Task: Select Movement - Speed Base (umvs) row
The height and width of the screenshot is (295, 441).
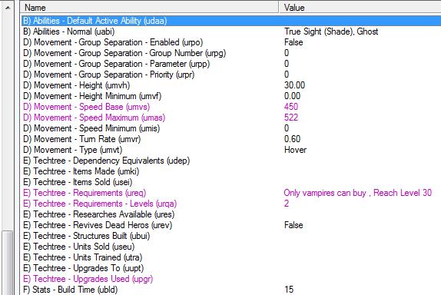Action: [x=231, y=107]
